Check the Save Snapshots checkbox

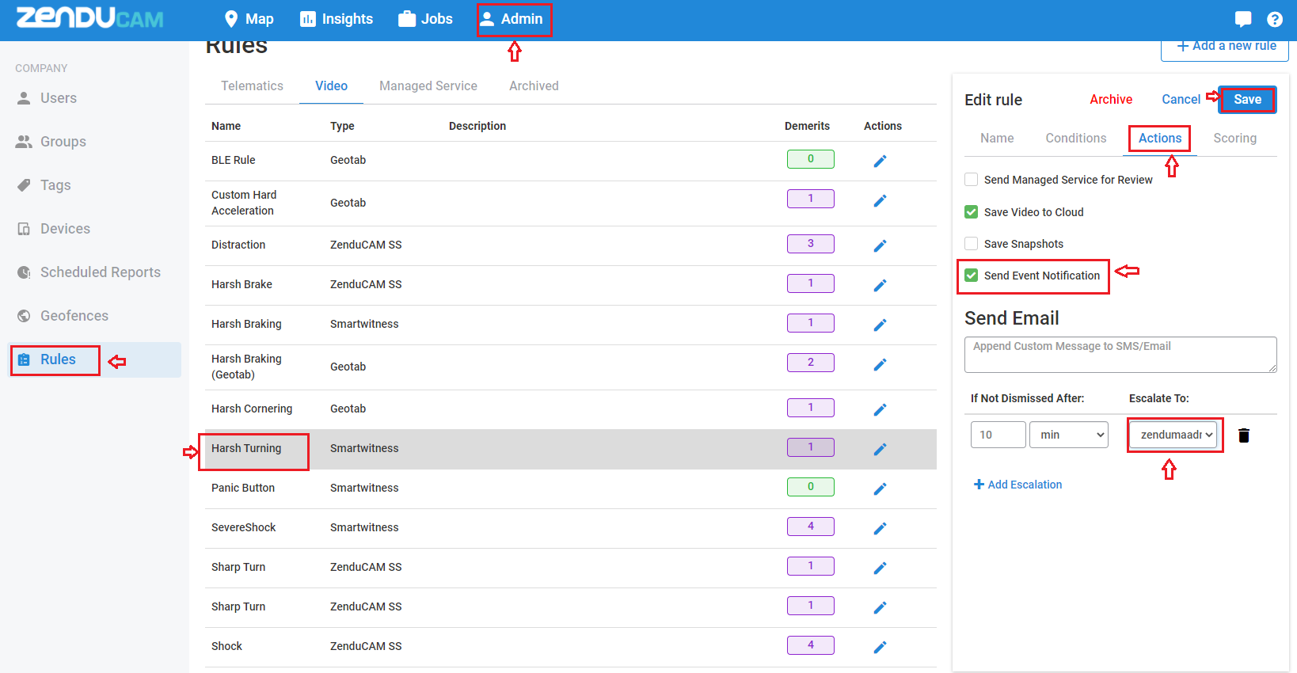pos(972,244)
